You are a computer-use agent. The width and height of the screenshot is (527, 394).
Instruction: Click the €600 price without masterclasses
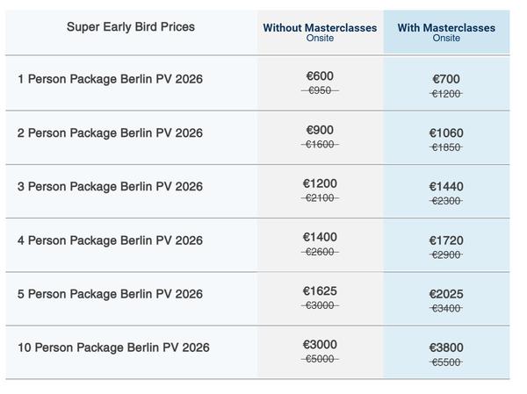(320, 76)
